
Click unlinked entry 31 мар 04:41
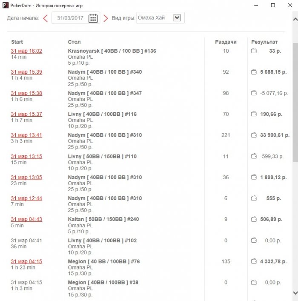(x=26, y=241)
